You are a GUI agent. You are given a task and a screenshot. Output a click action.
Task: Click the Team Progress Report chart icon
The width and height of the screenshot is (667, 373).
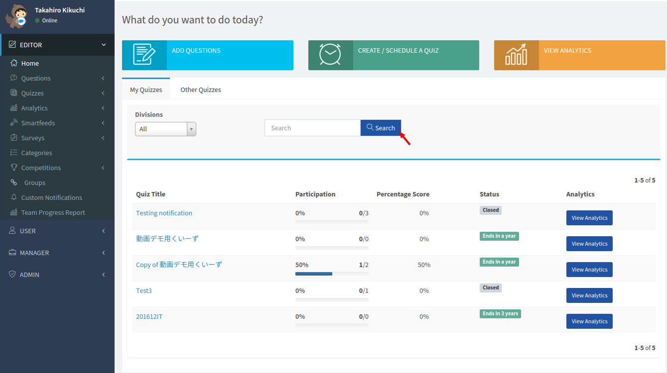click(14, 212)
